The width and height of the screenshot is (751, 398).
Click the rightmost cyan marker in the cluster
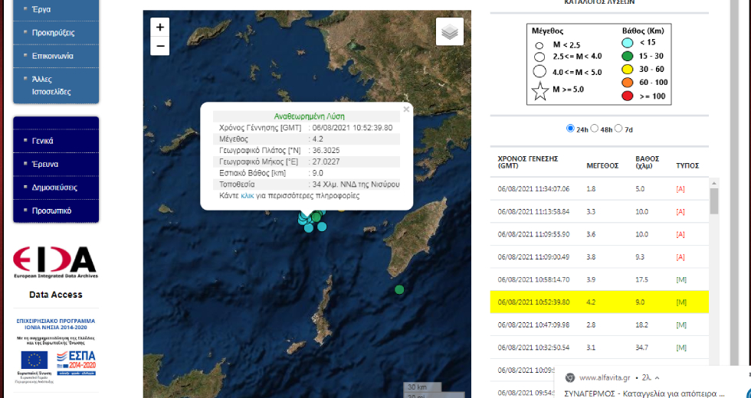click(x=322, y=227)
